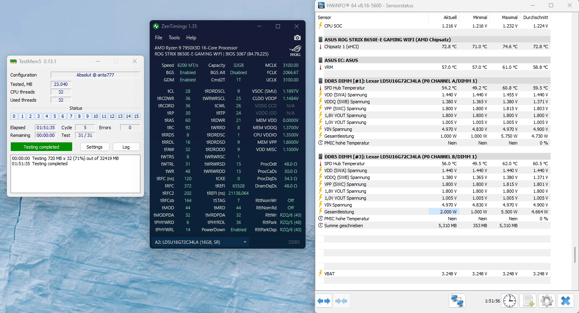Click thread status box 0 in TestMem5
This screenshot has height=313, width=579.
(x=14, y=116)
